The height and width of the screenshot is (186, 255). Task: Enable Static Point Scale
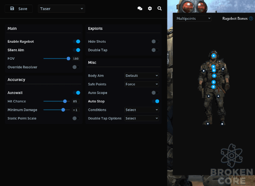click(76, 118)
